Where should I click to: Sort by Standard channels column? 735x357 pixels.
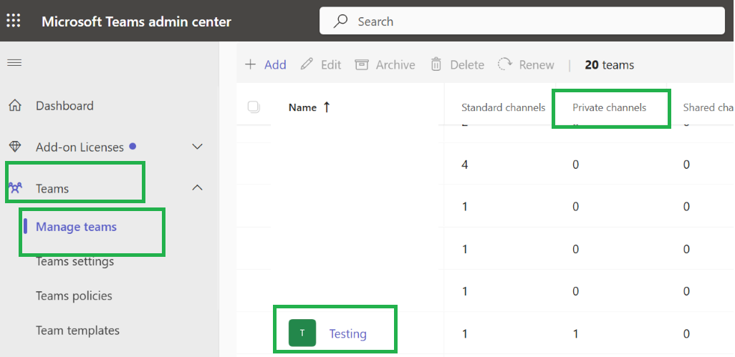[x=504, y=107]
